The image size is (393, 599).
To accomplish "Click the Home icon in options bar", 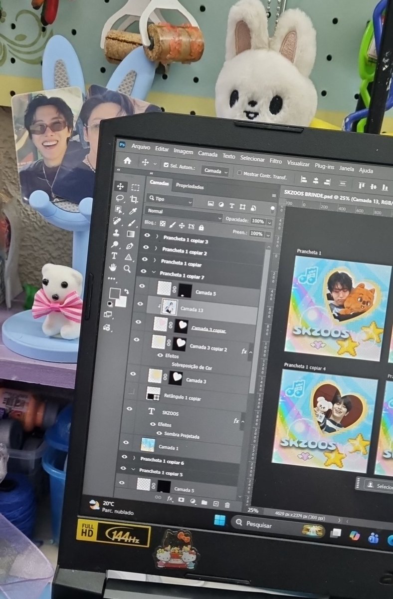I will tap(128, 161).
